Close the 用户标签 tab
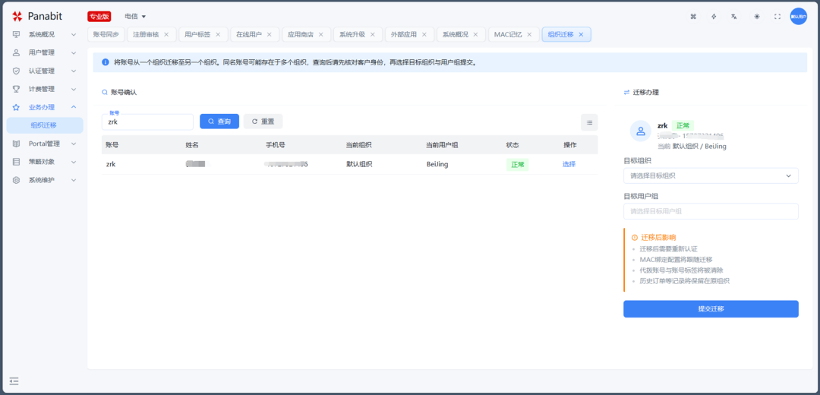 coord(218,34)
